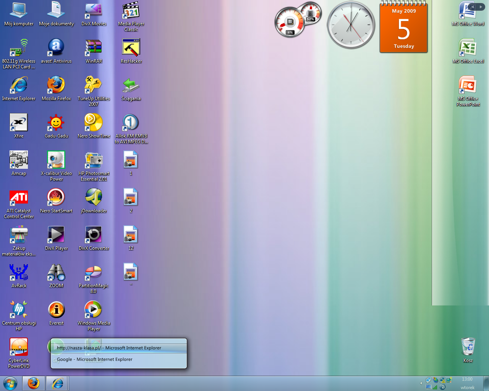Select the DivX Movies shortcut
Image resolution: width=489 pixels, height=391 pixels.
tap(94, 15)
